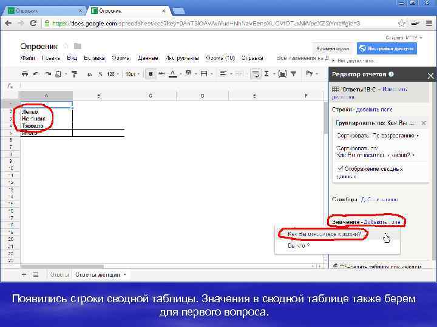Open the text color picker (underlined A)
The height and width of the screenshot is (327, 437).
point(173,74)
